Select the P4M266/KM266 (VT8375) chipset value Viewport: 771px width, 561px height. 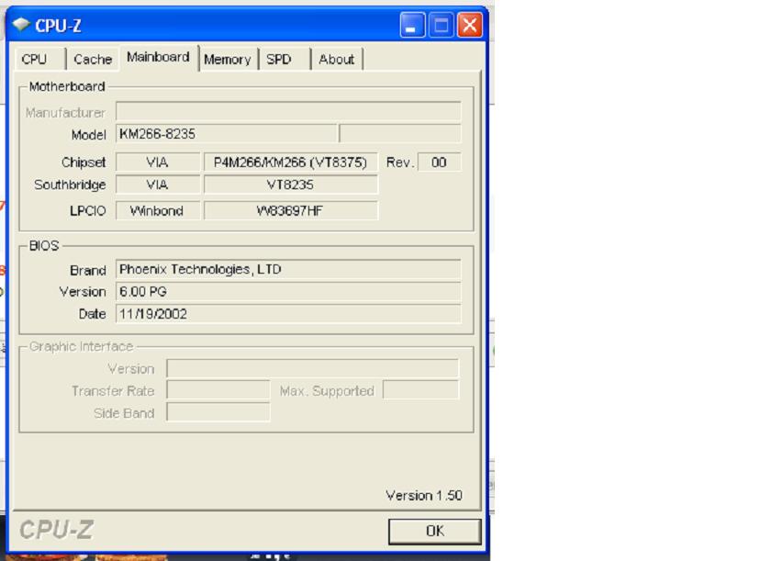[x=291, y=163]
